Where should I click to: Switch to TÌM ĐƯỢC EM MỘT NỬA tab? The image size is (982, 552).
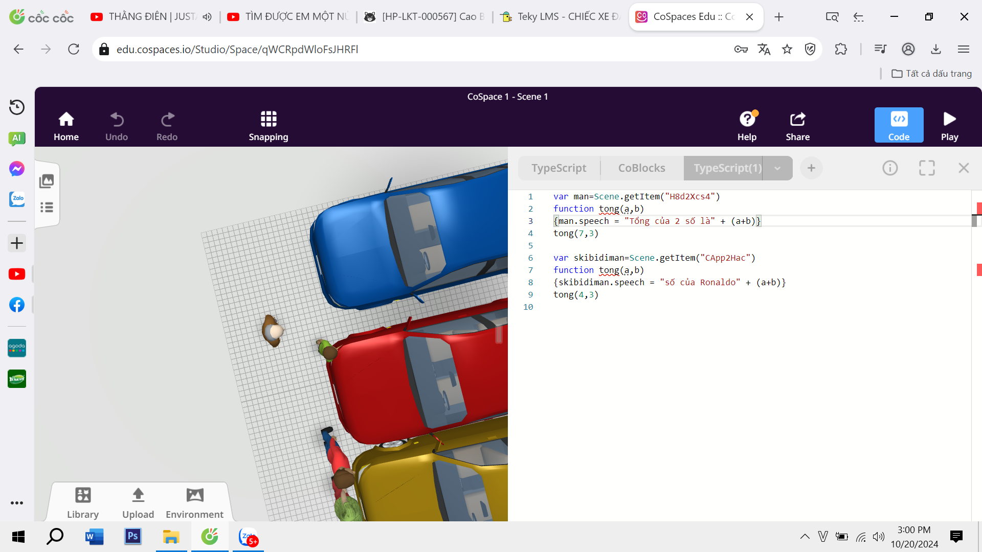coord(289,16)
